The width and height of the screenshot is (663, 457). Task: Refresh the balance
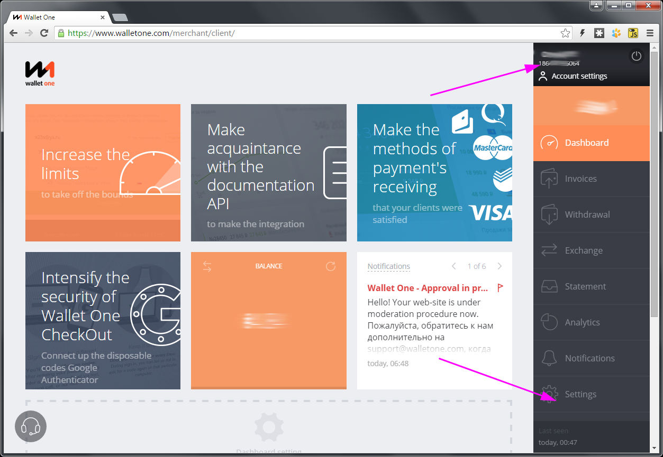(x=331, y=266)
